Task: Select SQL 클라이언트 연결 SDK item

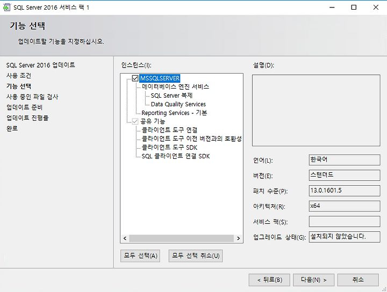Action: (175, 156)
